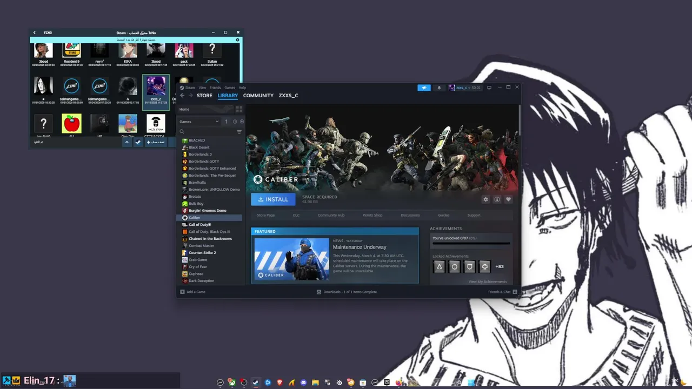Open the ZXXS_C profile tab

[288, 96]
